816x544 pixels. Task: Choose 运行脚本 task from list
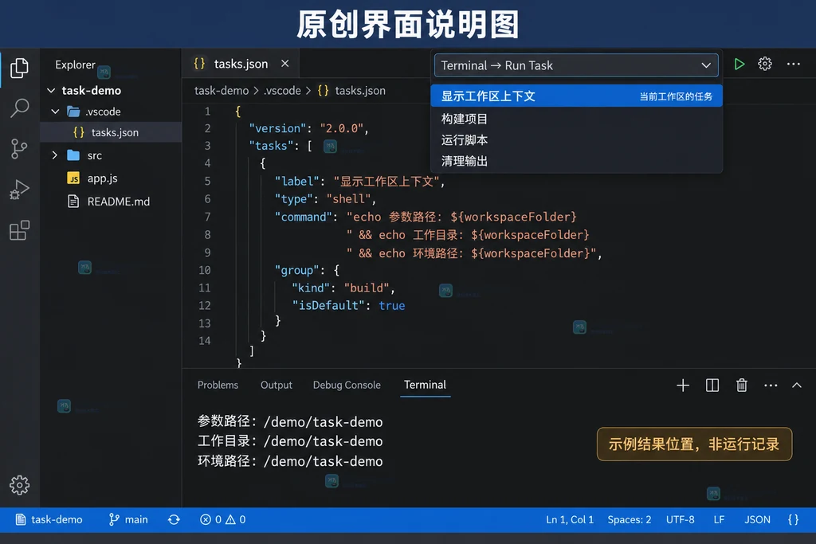[577, 140]
